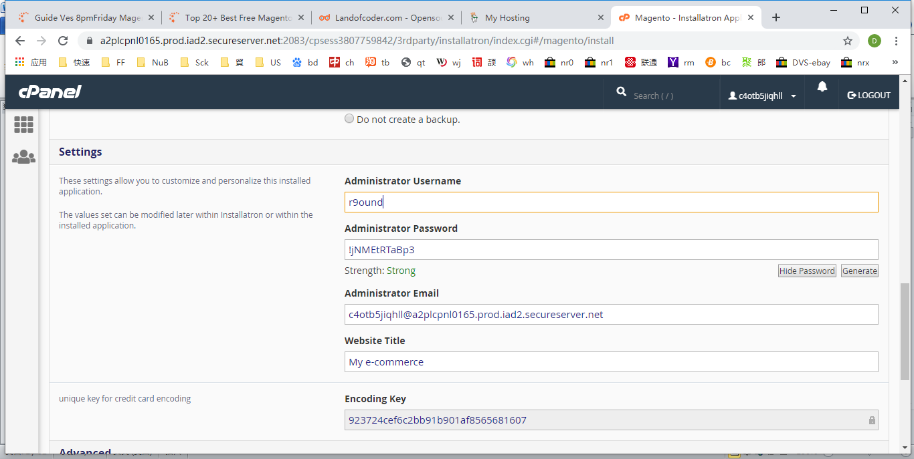Edit the Administrator Email field
The image size is (914, 459).
(611, 314)
